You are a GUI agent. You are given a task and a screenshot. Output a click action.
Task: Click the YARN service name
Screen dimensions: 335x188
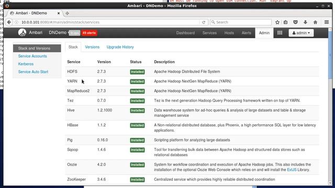(x=72, y=81)
